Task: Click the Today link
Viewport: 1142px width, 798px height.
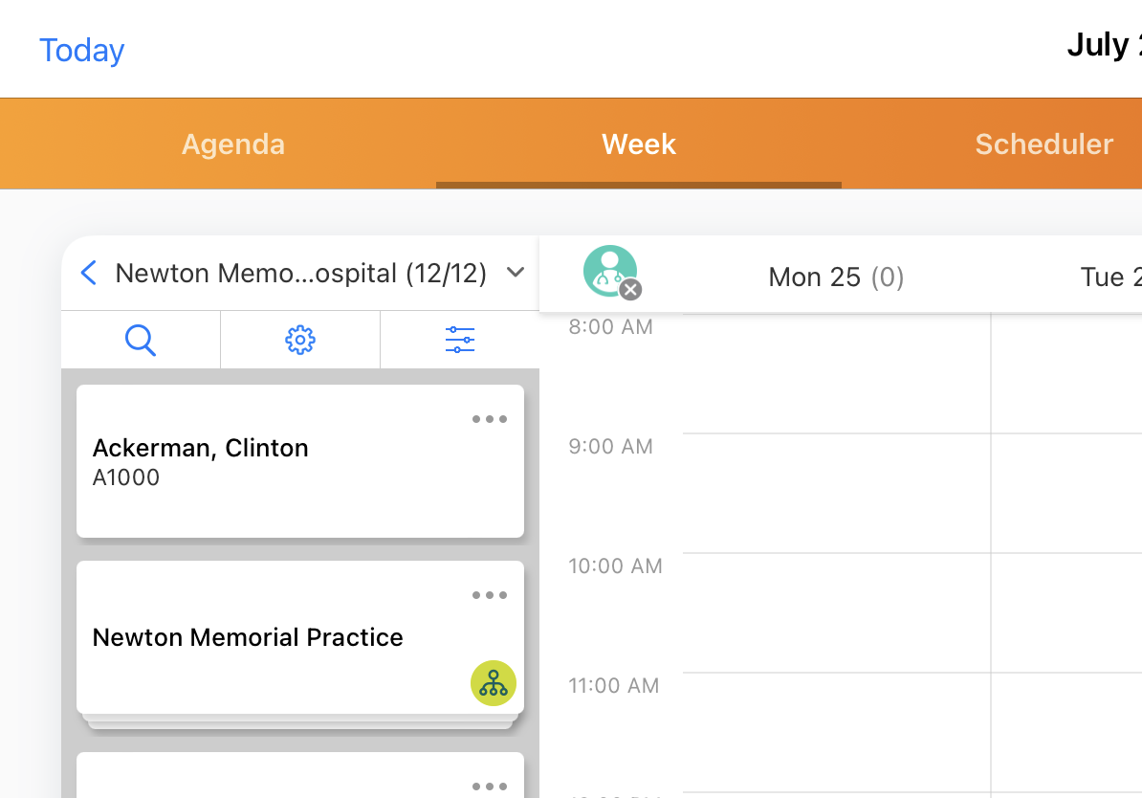Action: tap(82, 50)
